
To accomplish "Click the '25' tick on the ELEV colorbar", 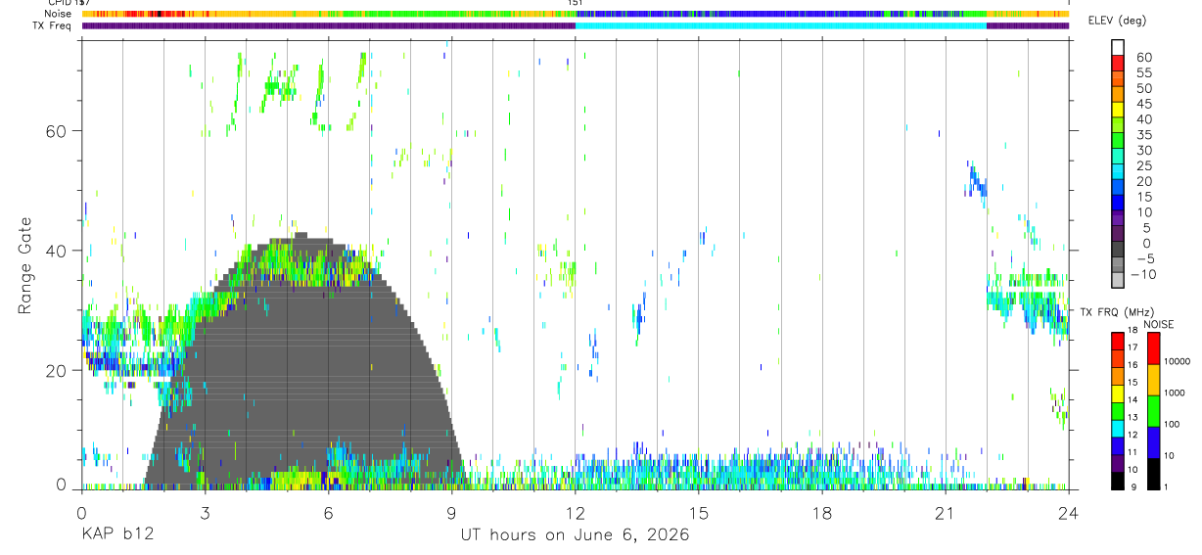I will pyautogui.click(x=1142, y=166).
